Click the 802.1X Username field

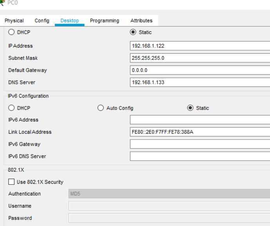point(169,206)
